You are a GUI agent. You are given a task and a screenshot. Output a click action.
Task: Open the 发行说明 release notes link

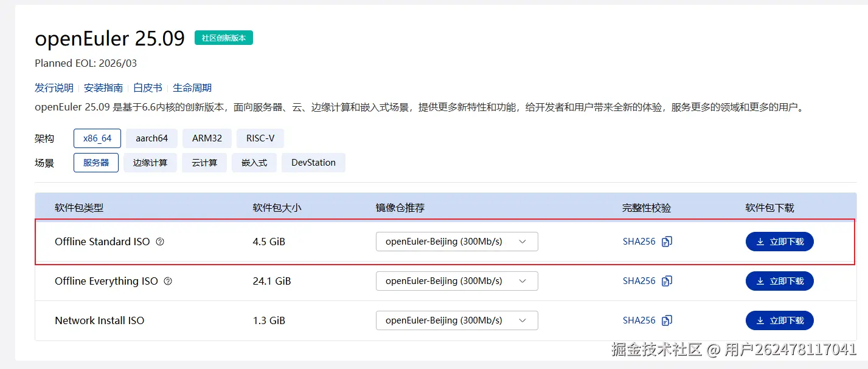[54, 88]
